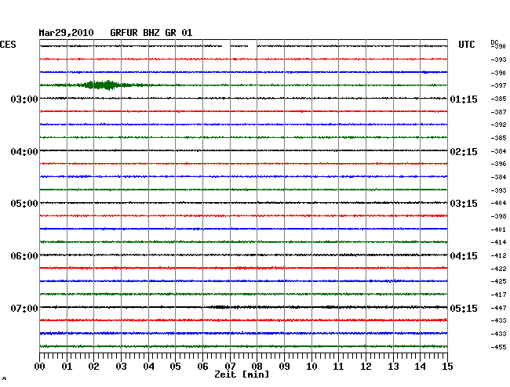Click minute tick label 00 on axis

[40, 367]
